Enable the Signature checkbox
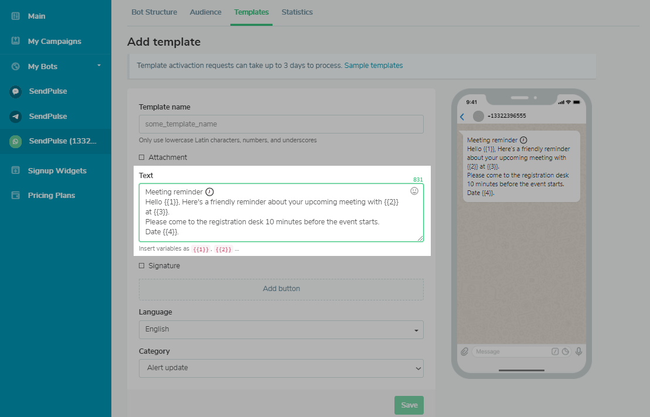The image size is (650, 417). tap(142, 266)
